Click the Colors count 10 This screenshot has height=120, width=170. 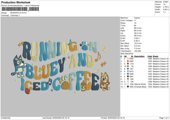[164, 5]
